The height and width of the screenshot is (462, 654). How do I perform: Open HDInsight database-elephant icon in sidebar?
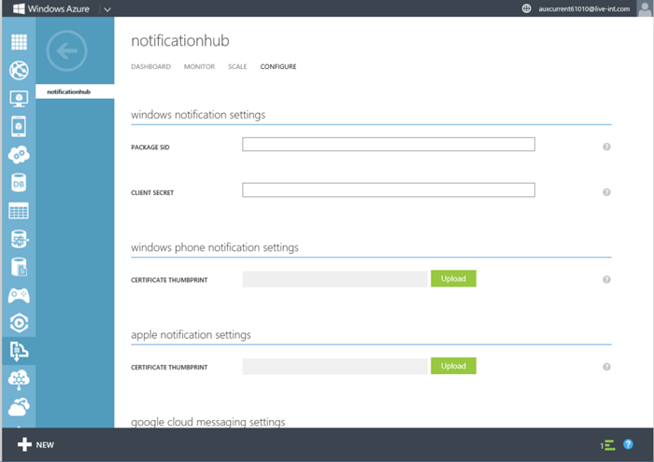coord(19,239)
